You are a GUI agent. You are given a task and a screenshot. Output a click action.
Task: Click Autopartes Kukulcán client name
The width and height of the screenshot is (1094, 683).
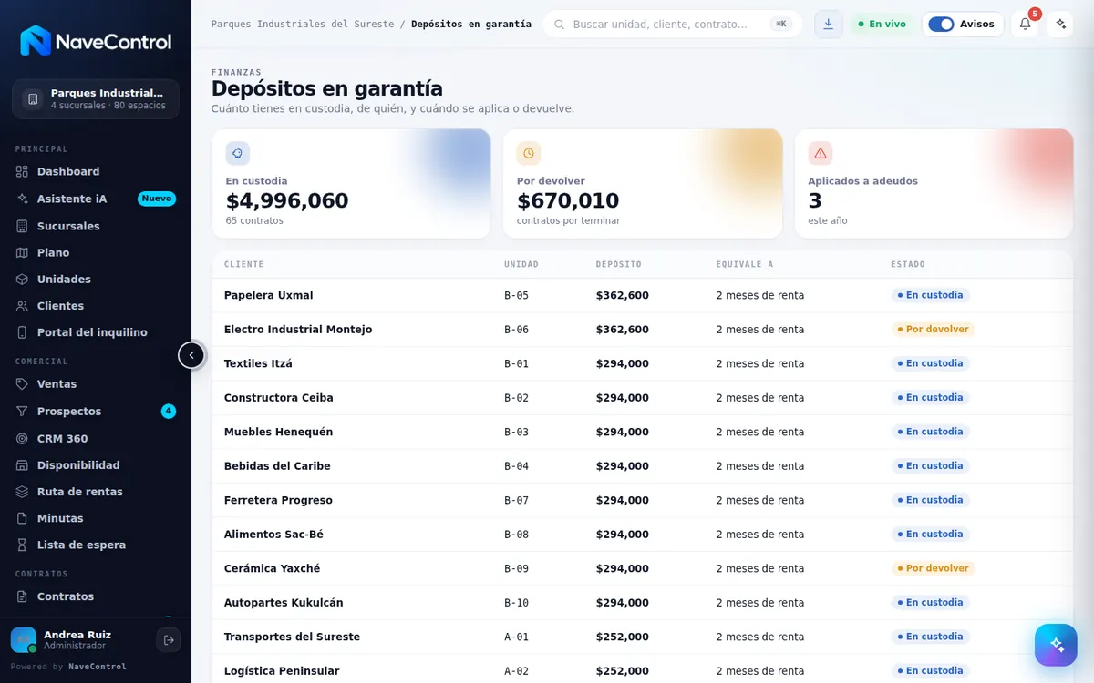tap(284, 603)
